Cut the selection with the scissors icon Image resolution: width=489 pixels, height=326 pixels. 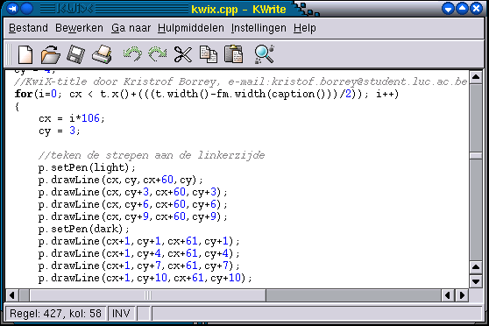coord(183,54)
